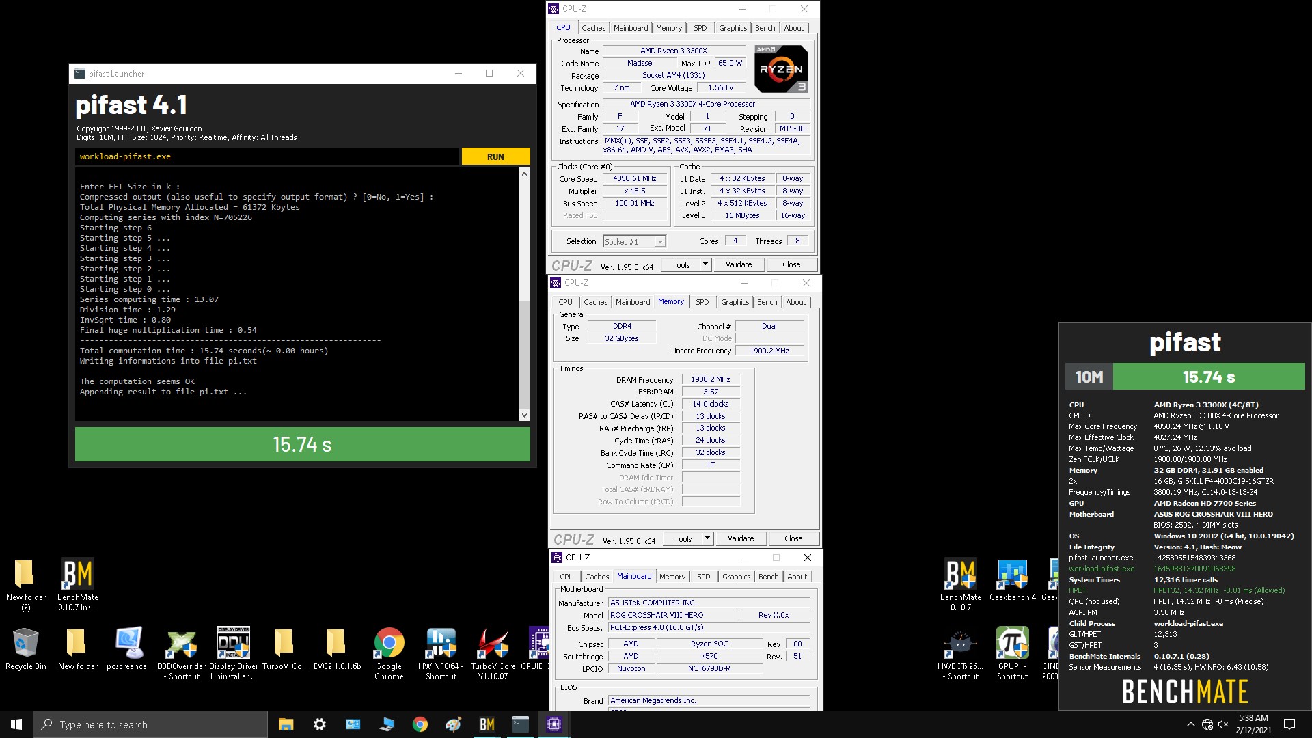This screenshot has height=738, width=1312.
Task: Click the Windows taskbar search box
Action: (150, 724)
